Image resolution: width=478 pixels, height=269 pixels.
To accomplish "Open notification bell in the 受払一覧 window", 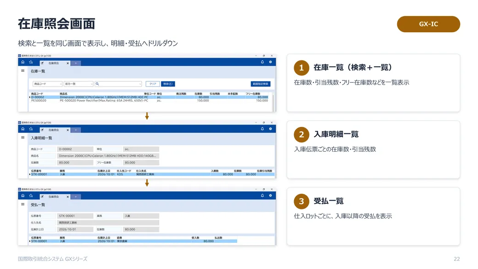I will click(x=262, y=196).
